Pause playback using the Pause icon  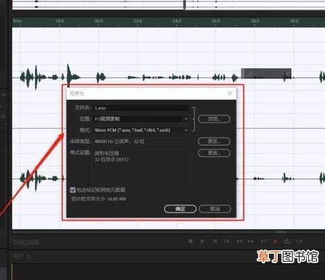(x=215, y=242)
